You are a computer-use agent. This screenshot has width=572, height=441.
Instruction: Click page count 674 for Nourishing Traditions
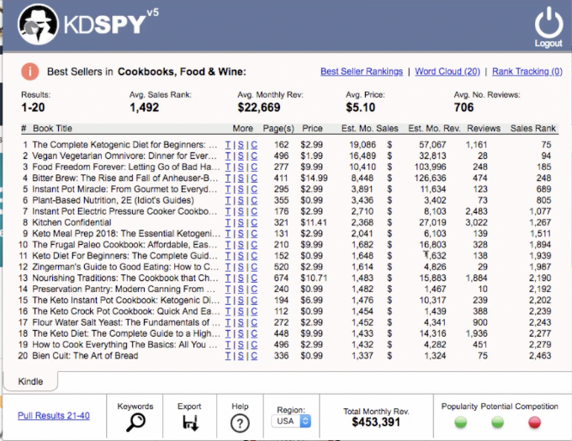[x=281, y=279]
